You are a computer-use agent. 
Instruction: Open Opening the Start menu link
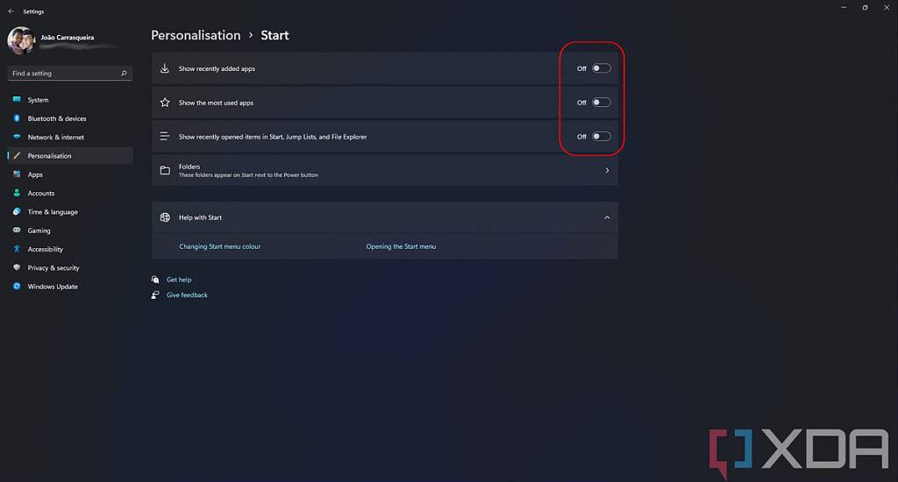pyautogui.click(x=401, y=247)
